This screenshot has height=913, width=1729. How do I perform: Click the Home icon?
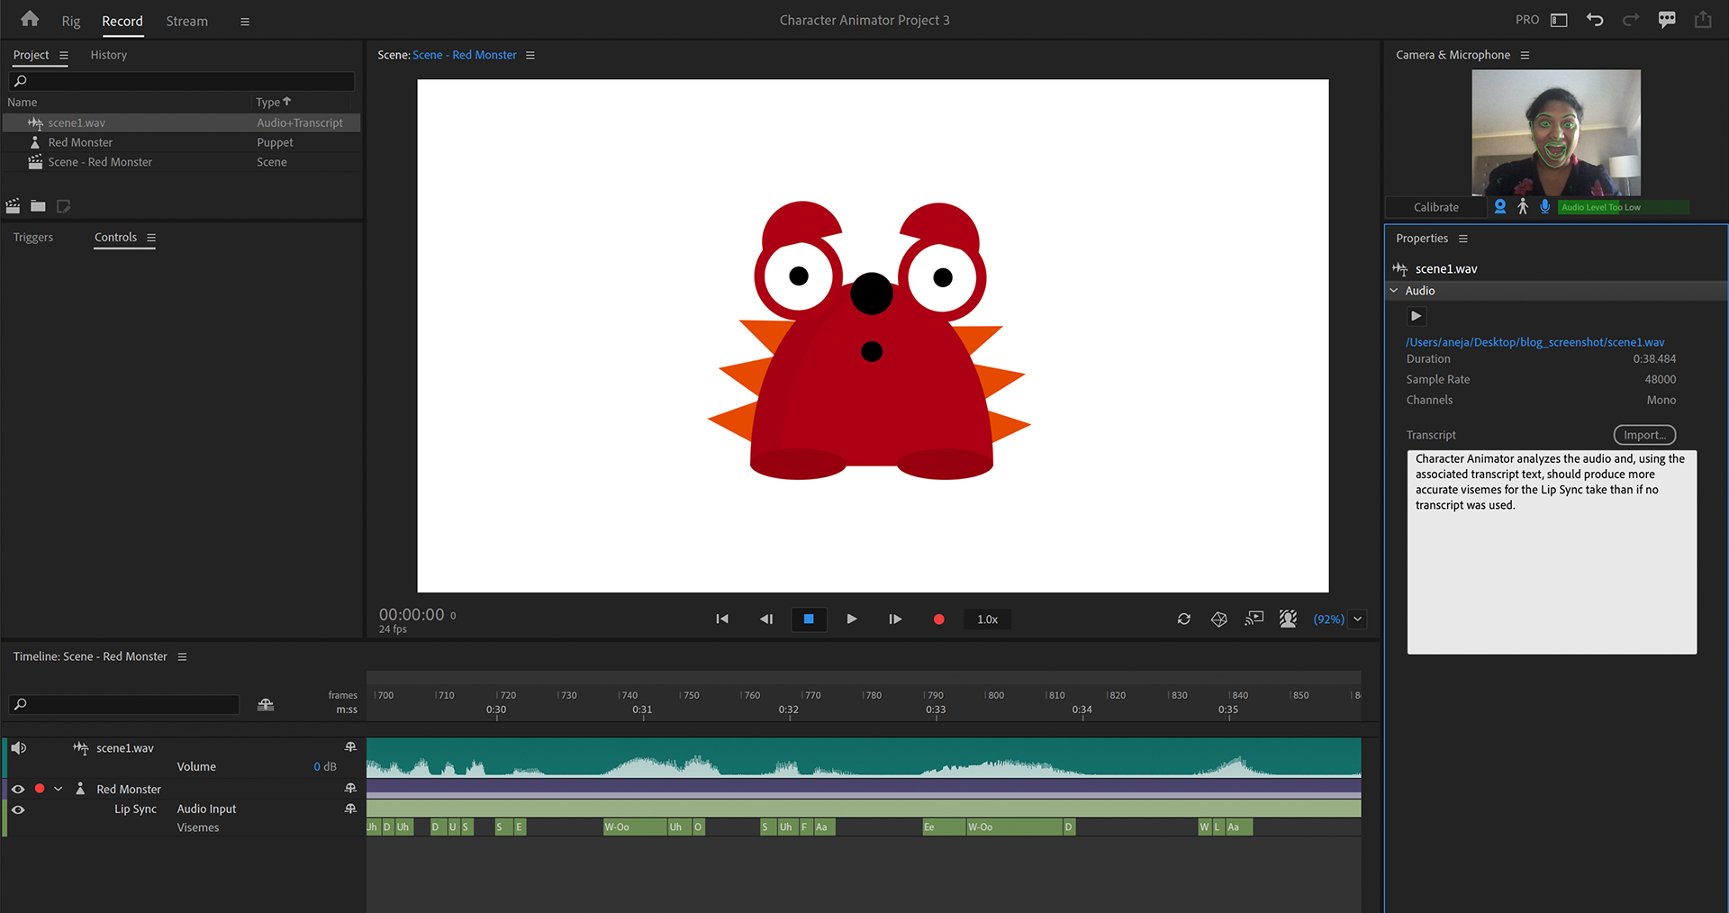[30, 19]
